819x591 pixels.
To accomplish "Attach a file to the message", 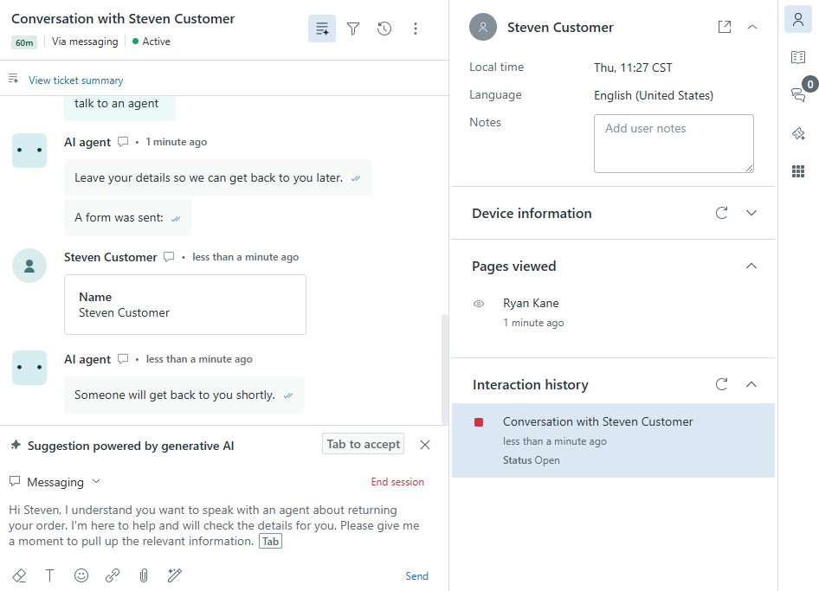I will pos(144,575).
